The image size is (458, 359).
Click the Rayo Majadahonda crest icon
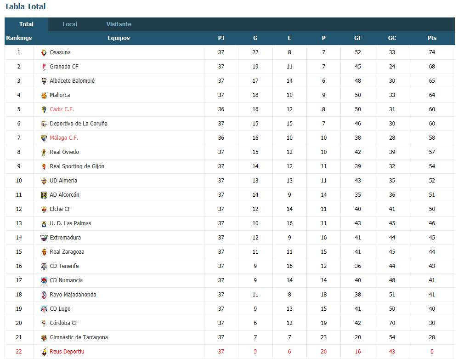pyautogui.click(x=44, y=295)
